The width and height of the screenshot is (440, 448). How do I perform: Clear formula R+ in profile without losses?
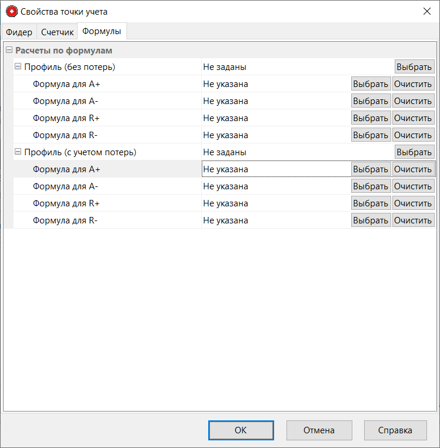coord(413,118)
